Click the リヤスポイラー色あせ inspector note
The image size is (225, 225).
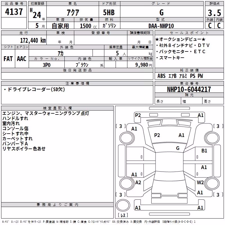click(24, 148)
